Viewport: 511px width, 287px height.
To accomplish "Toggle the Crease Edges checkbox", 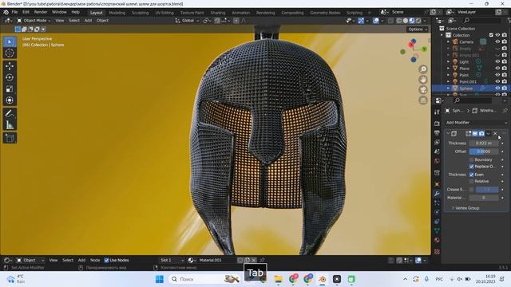I will click(471, 190).
